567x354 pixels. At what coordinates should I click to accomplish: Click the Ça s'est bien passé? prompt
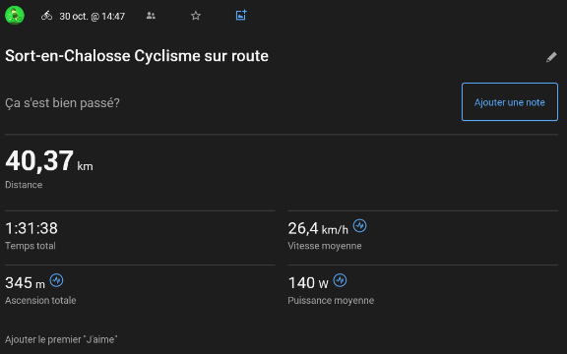coord(62,103)
